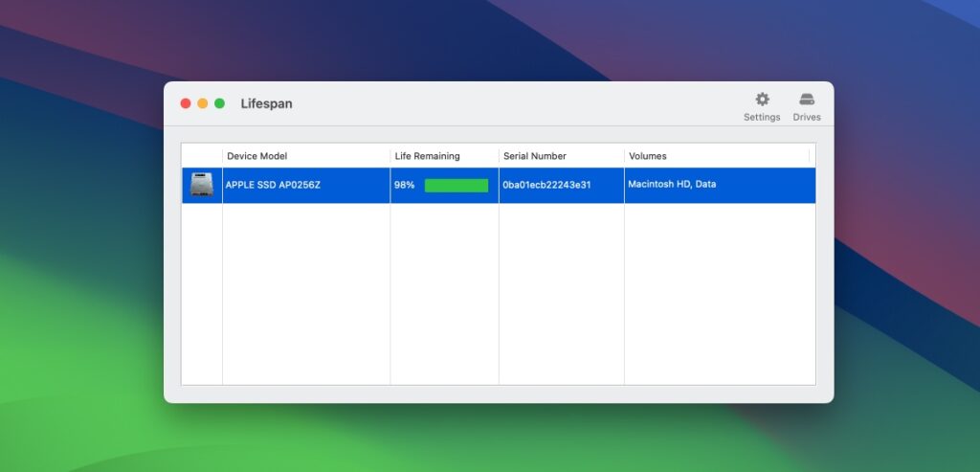The width and height of the screenshot is (980, 472).
Task: Select the hard drive icon in the row
Action: click(202, 185)
